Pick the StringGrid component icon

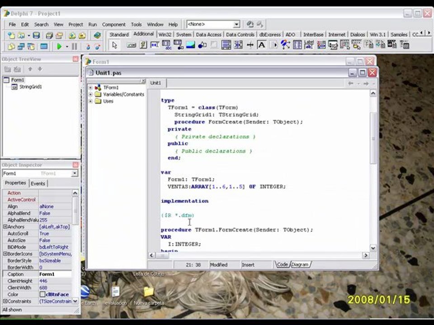point(166,45)
